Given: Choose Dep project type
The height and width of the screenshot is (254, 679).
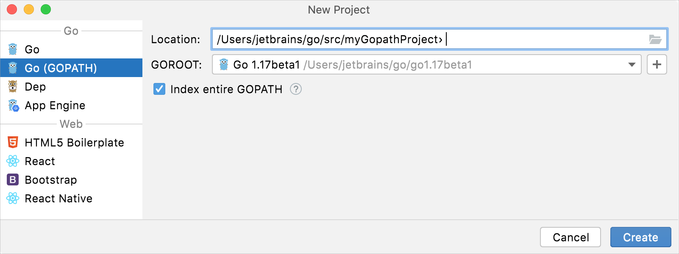Looking at the screenshot, I should pos(71,87).
